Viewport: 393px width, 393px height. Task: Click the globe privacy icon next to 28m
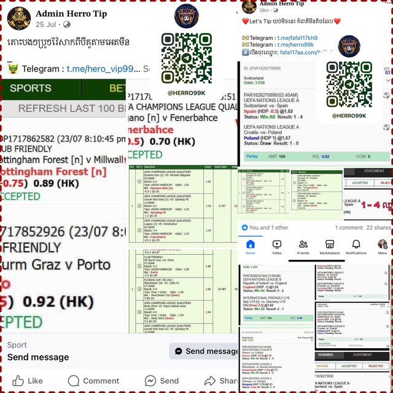276,10
